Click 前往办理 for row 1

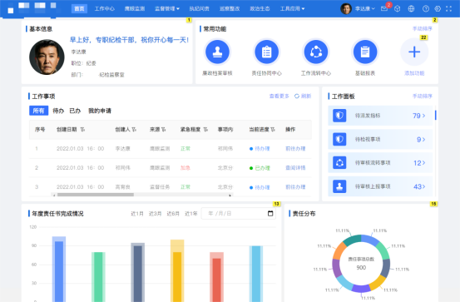295,149
